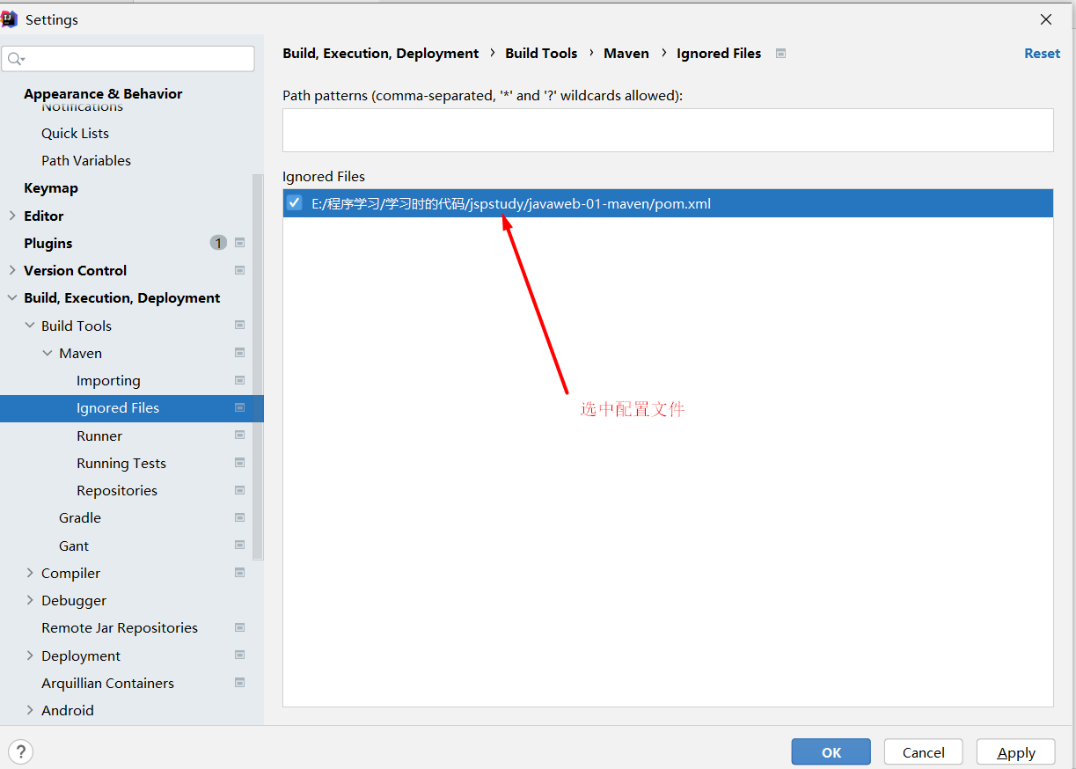Click project-level icon next to Gant
Viewport: 1076px width, 769px height.
[239, 545]
